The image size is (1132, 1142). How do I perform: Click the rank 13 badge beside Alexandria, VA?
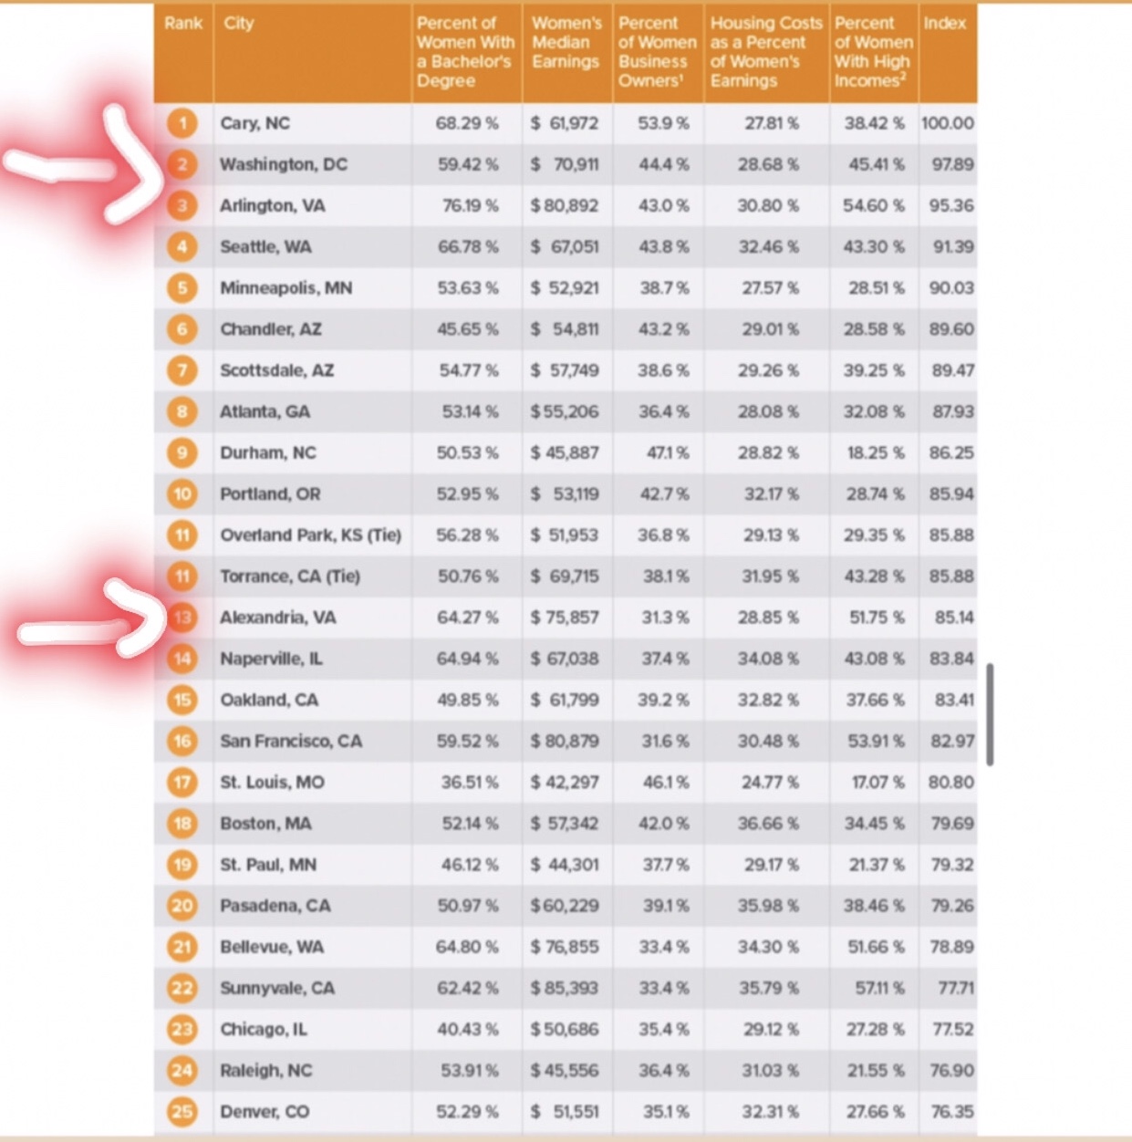point(182,618)
